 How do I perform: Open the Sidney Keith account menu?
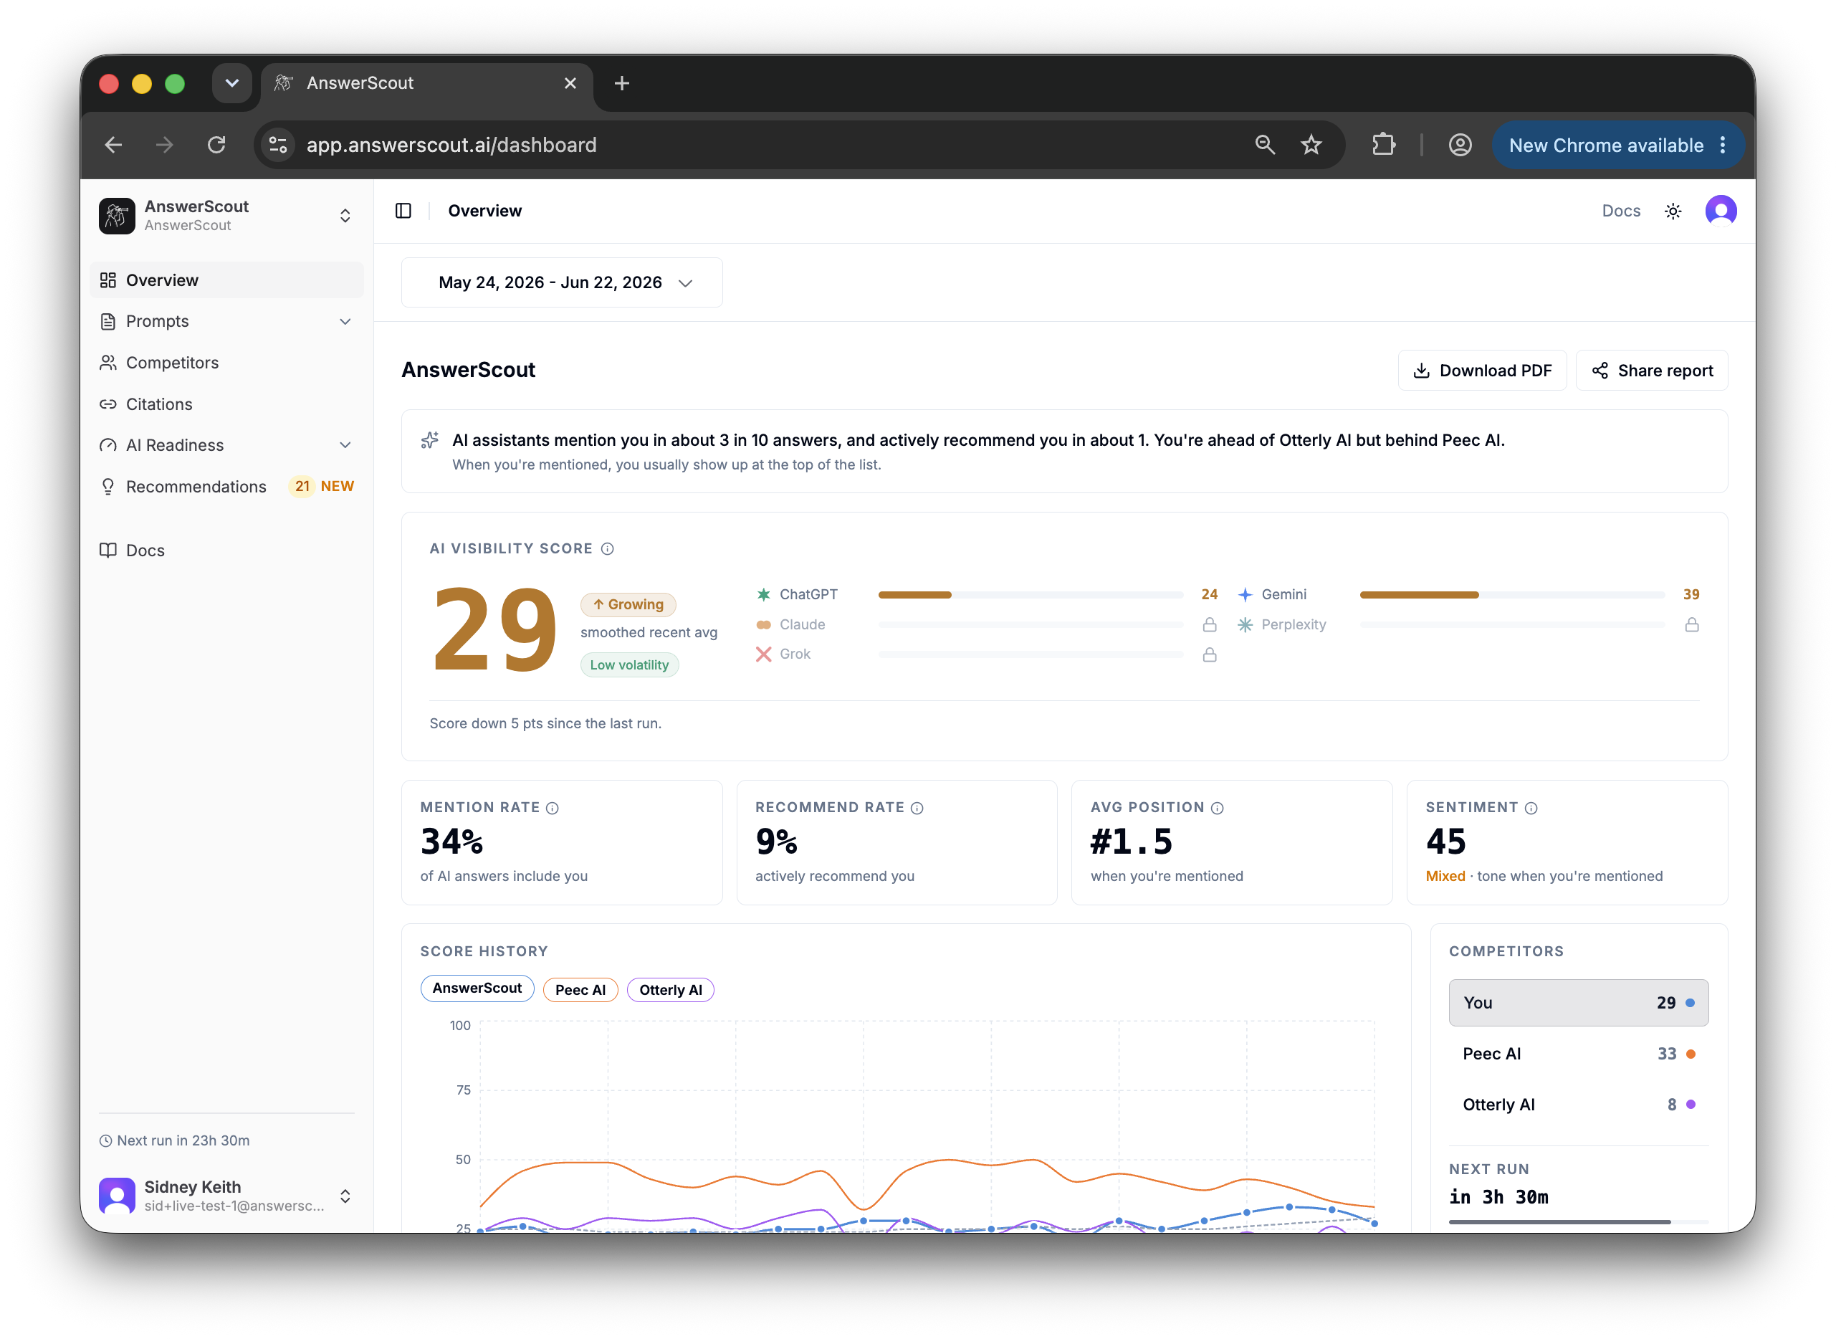click(x=227, y=1196)
